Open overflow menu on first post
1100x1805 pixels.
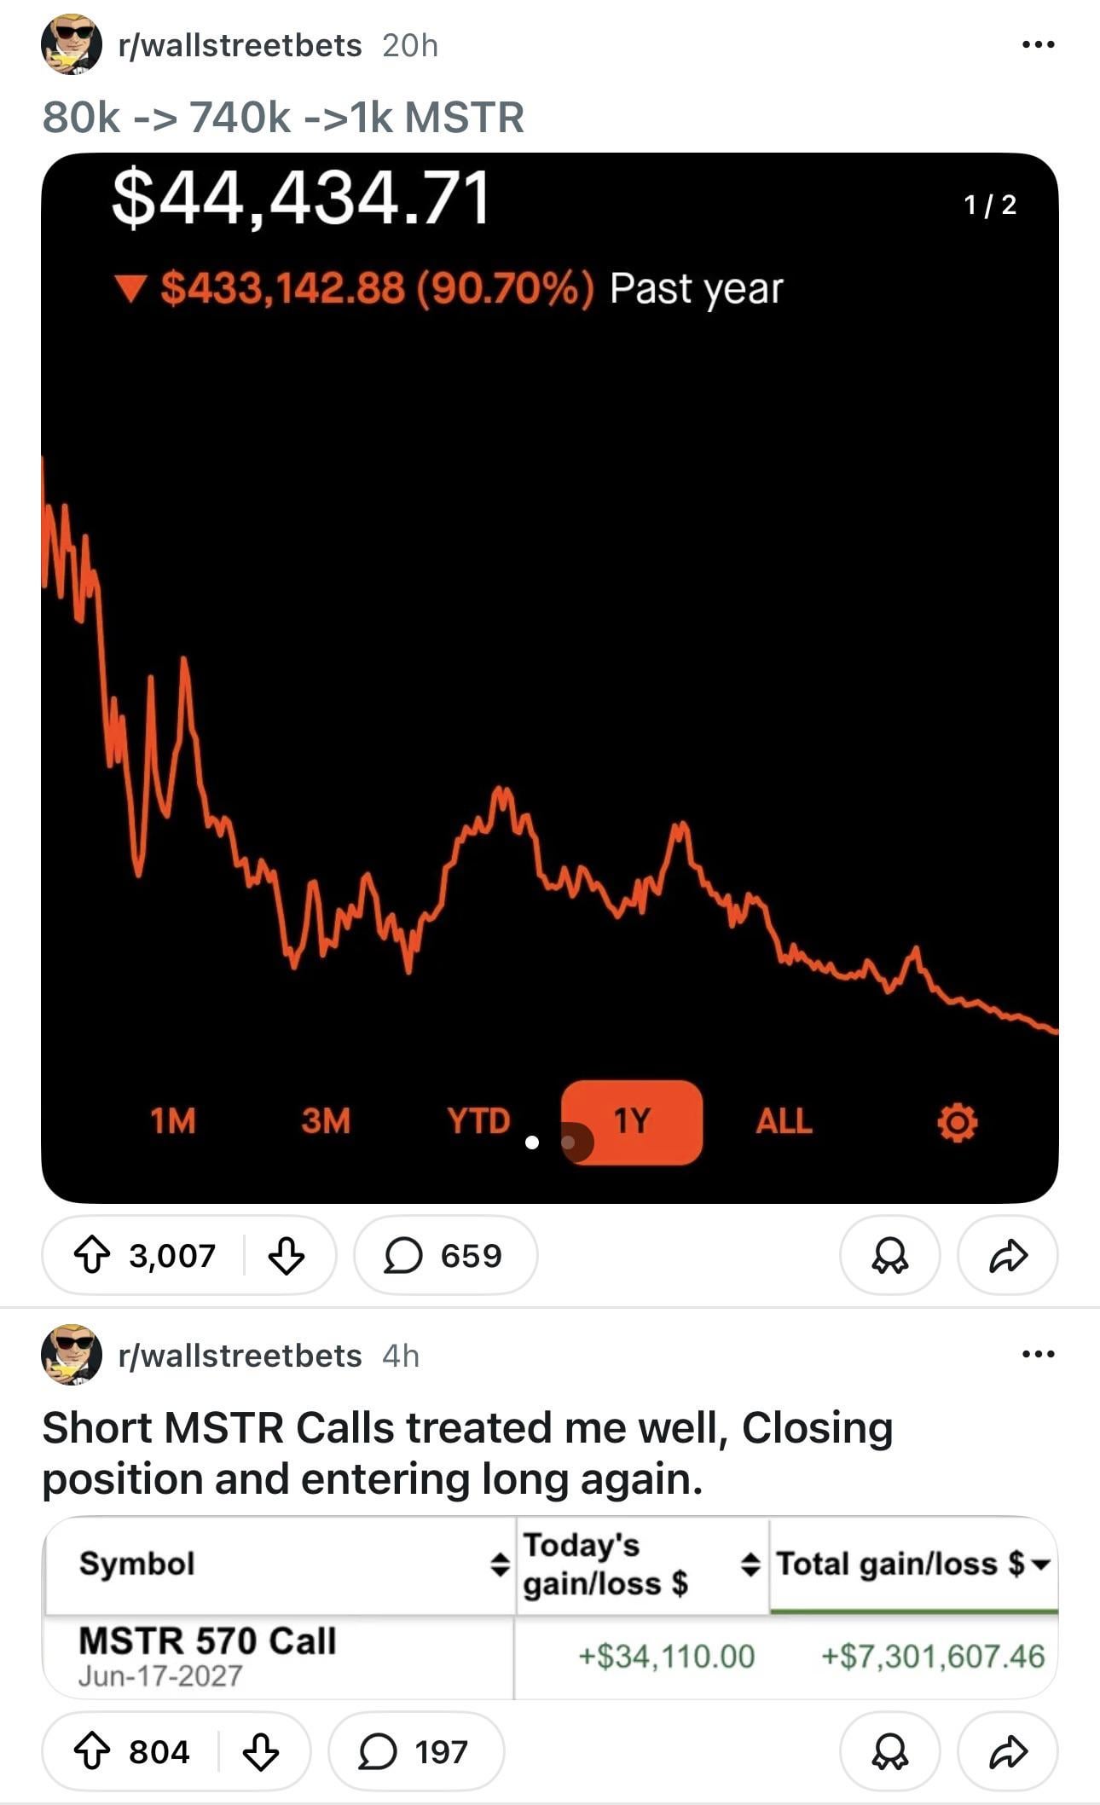pyautogui.click(x=1038, y=44)
